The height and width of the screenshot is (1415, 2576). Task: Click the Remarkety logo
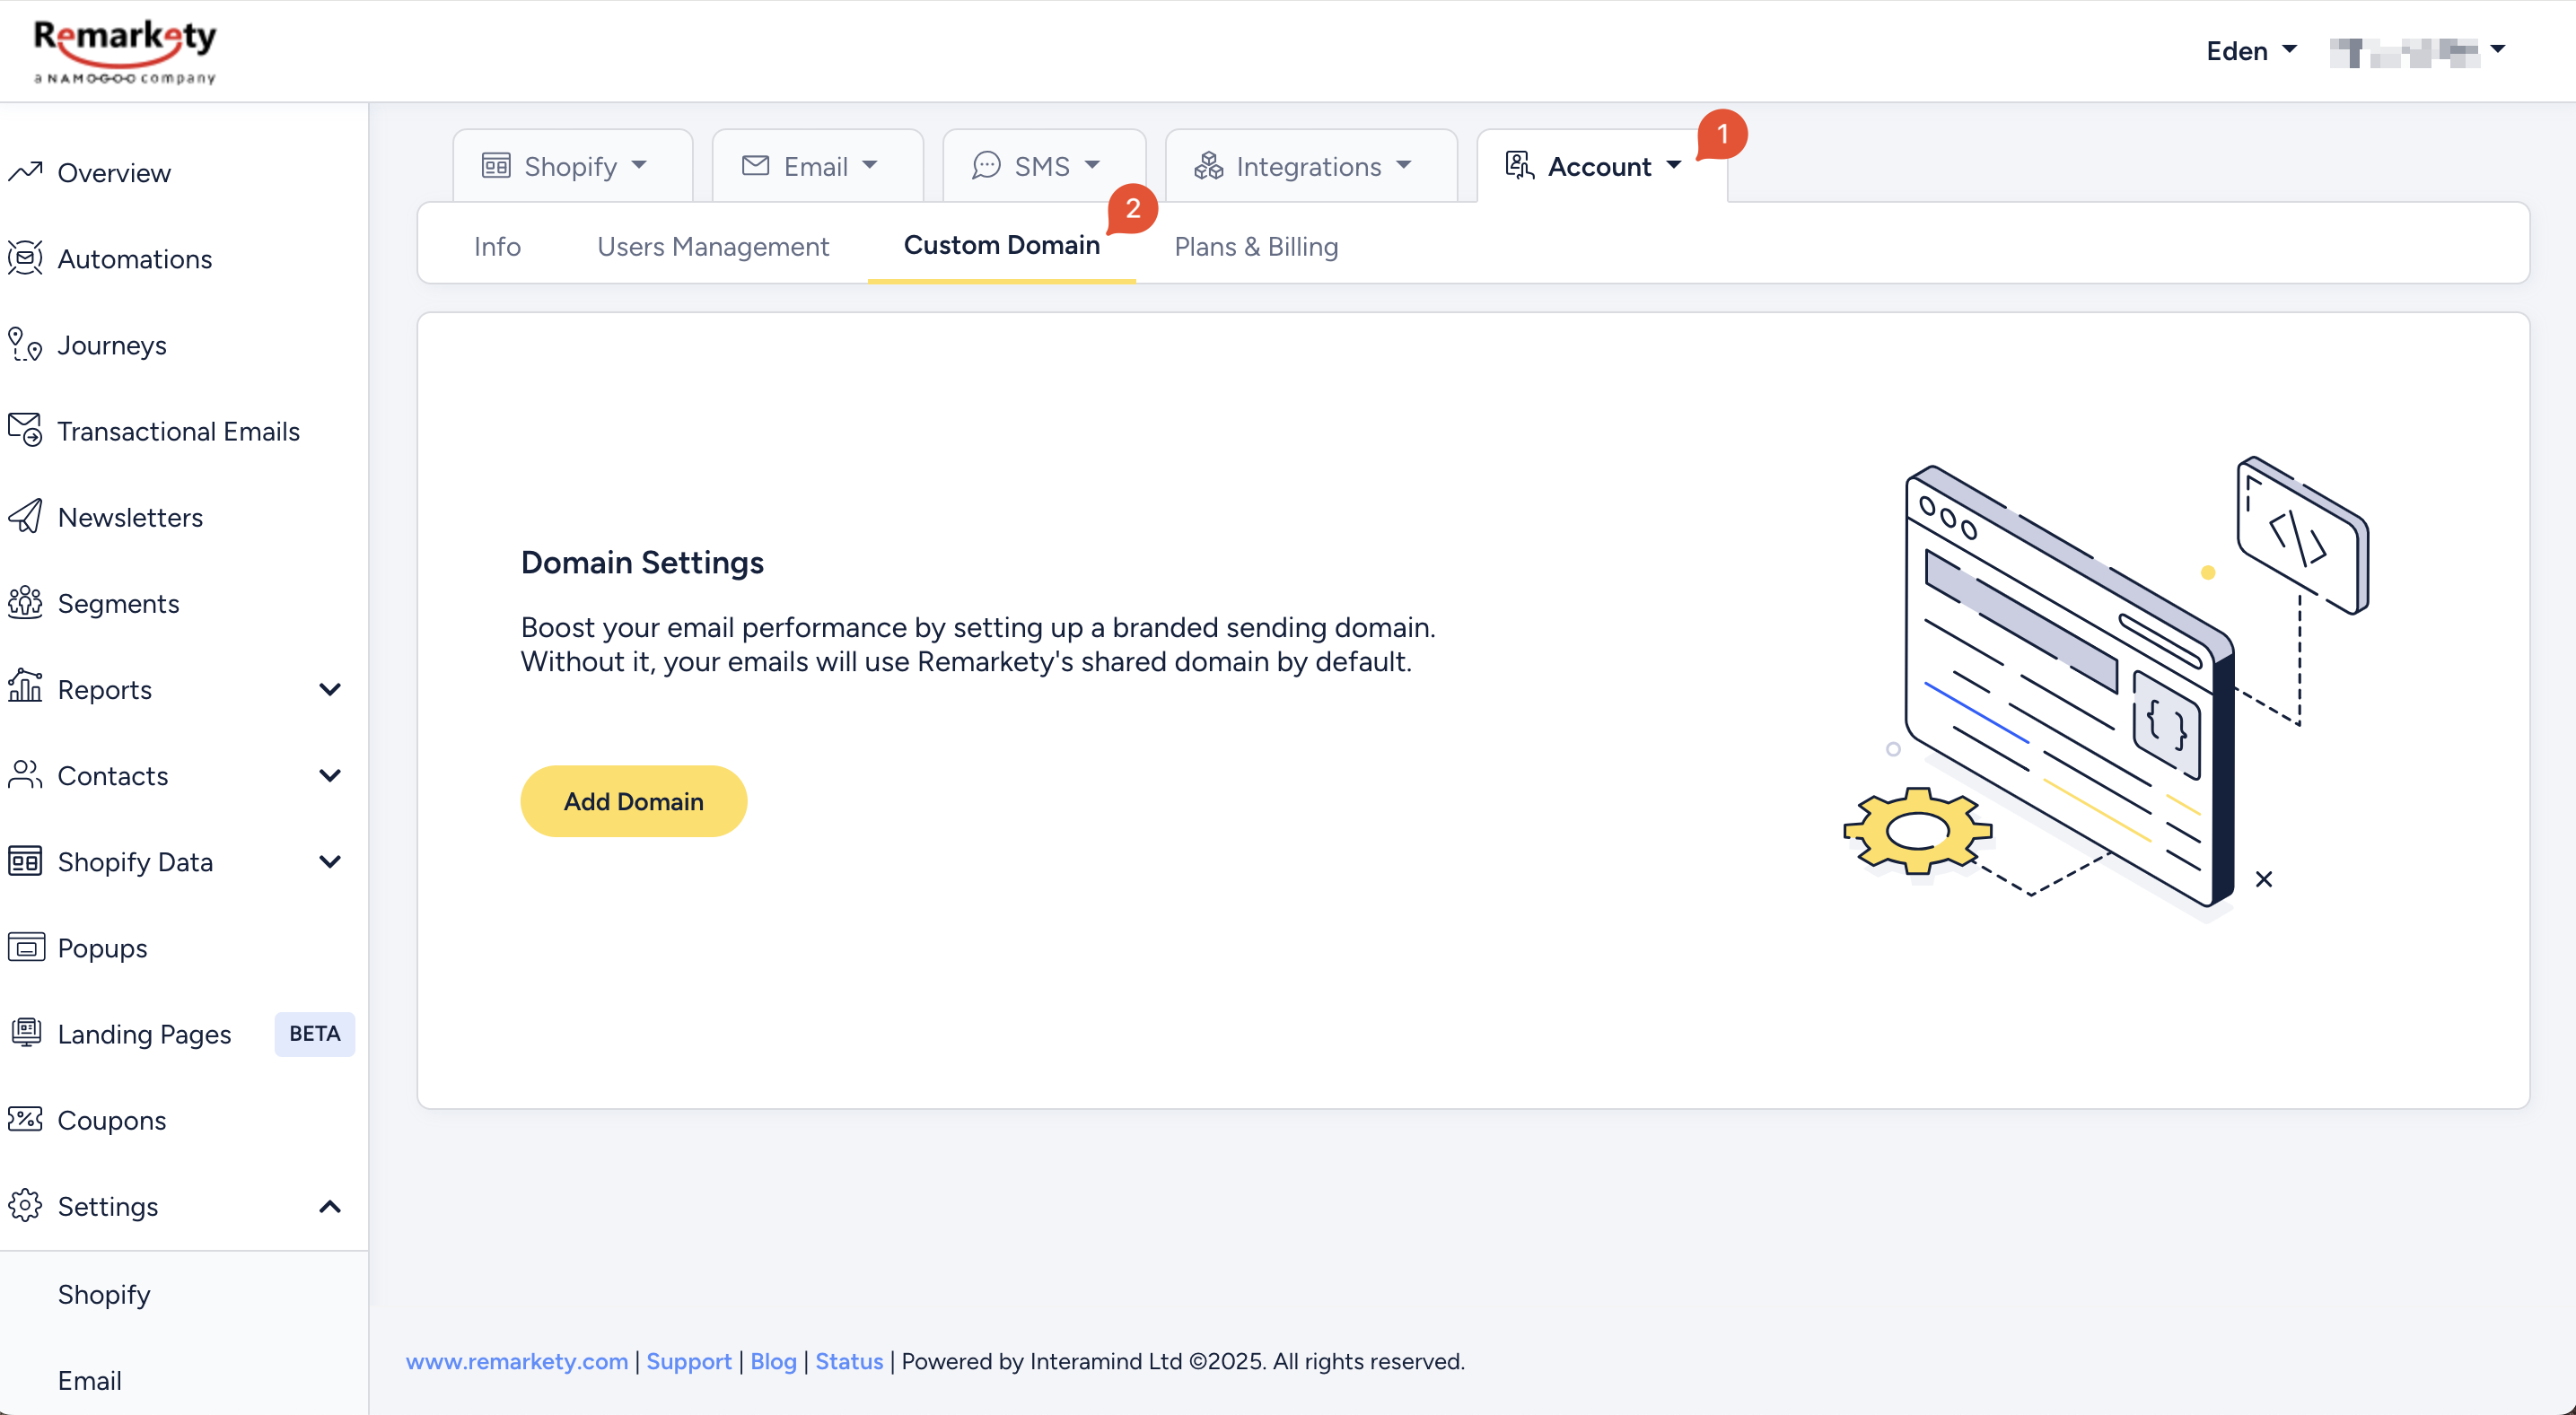pyautogui.click(x=125, y=51)
